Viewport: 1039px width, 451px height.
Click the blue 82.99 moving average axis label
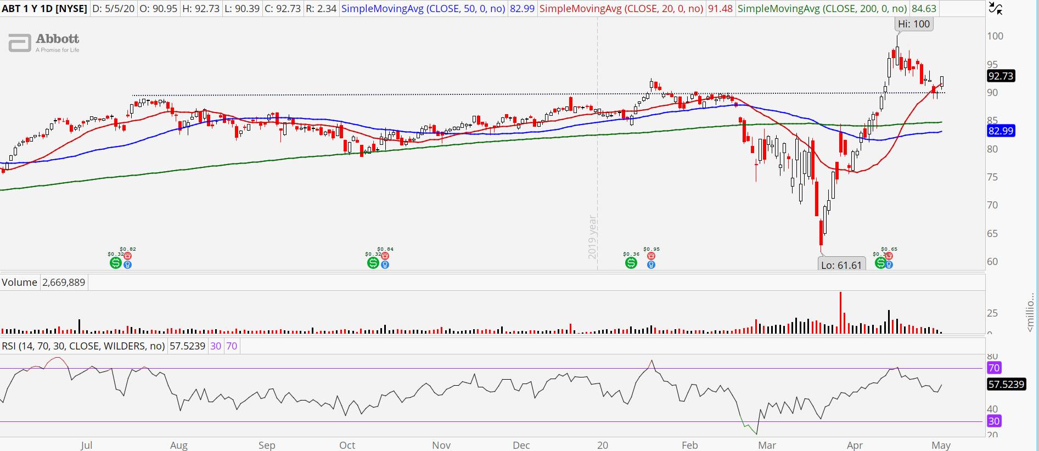point(1001,131)
